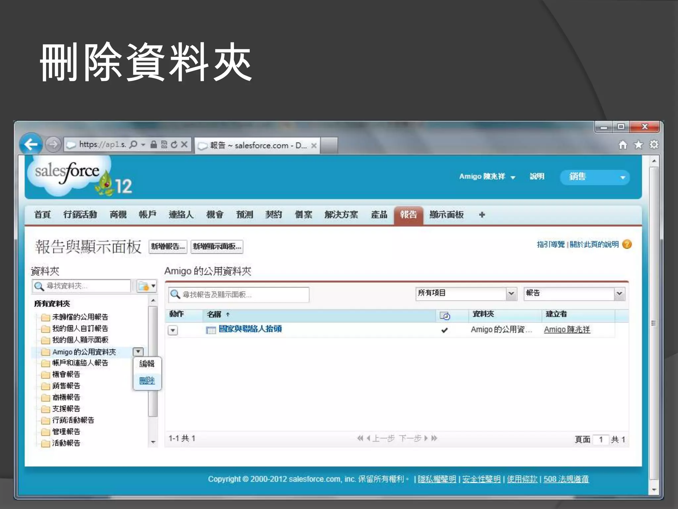The width and height of the screenshot is (678, 509).
Task: Open the 所有項目 filter dropdown
Action: click(x=511, y=294)
